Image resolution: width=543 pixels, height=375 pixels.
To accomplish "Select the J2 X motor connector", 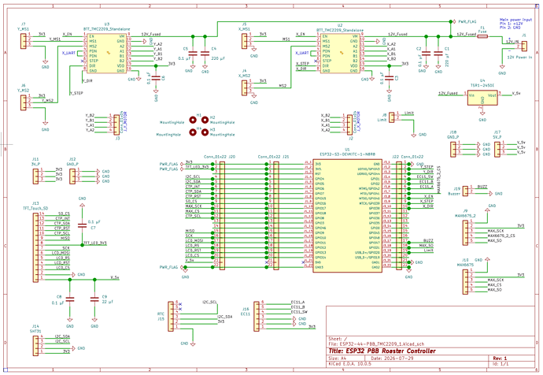I will [x=349, y=124].
